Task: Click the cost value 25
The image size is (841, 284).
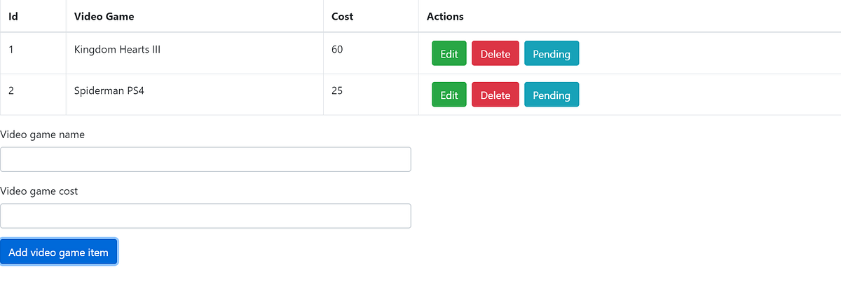Action: 337,91
